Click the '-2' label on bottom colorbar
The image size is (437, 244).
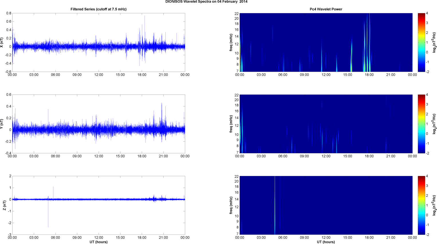click(427, 235)
